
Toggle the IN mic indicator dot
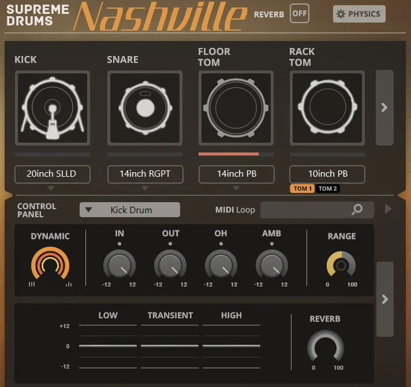(119, 244)
